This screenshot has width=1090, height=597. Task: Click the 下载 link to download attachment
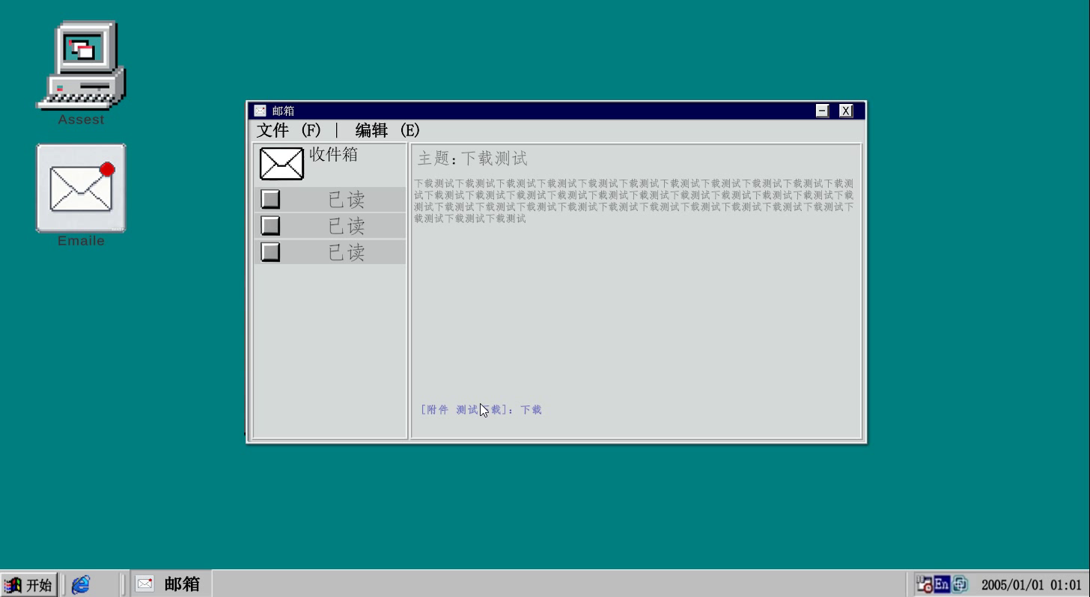pos(531,410)
